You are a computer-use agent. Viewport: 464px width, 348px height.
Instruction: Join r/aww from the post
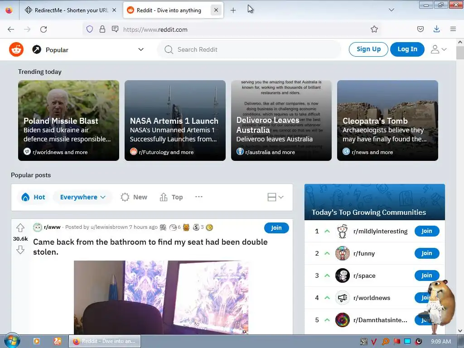276,227
